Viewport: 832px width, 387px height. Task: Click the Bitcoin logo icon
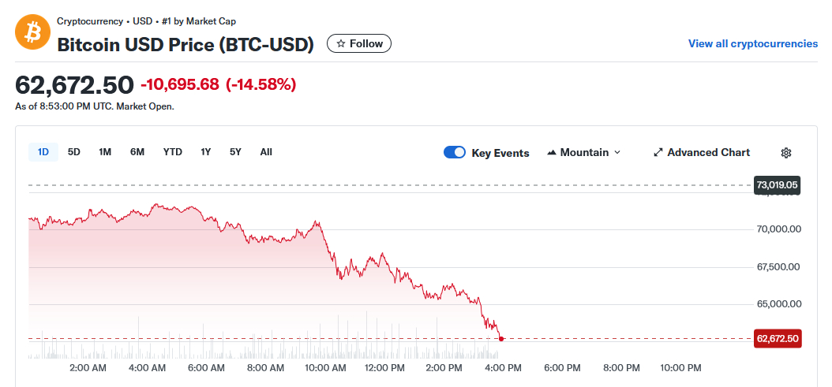pos(32,32)
